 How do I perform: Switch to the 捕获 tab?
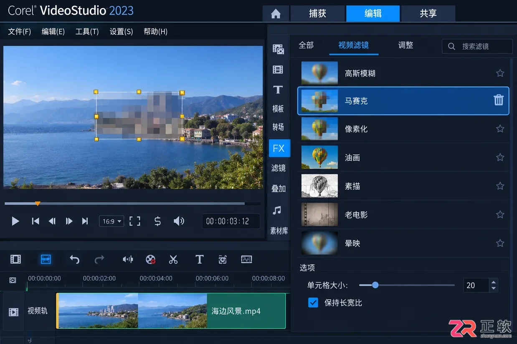click(x=317, y=14)
